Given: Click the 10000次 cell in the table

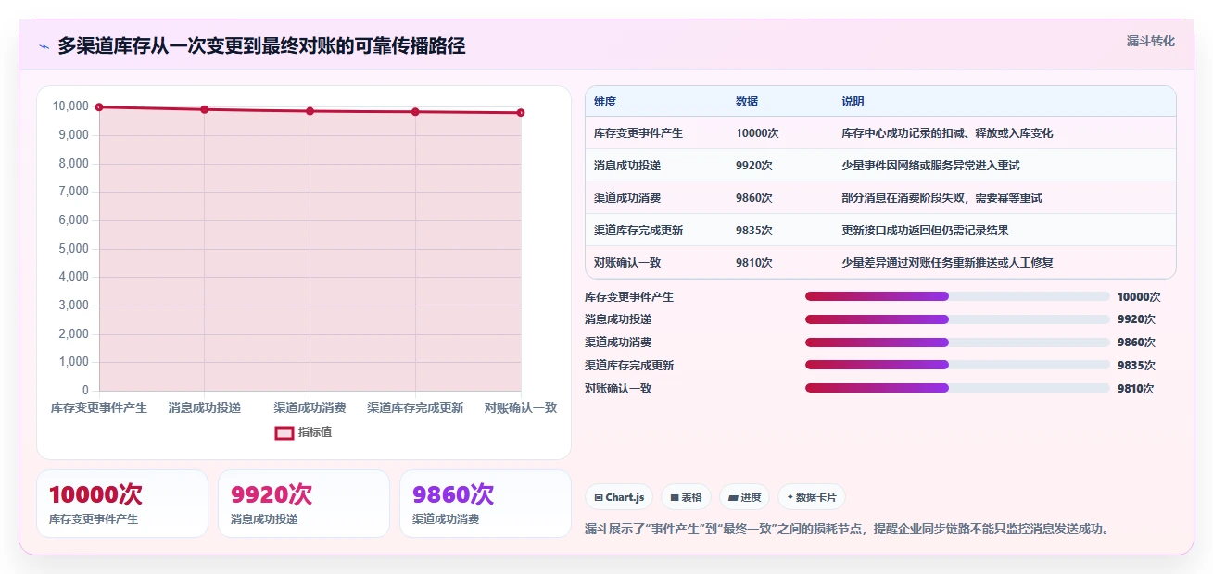Looking at the screenshot, I should pos(757,133).
